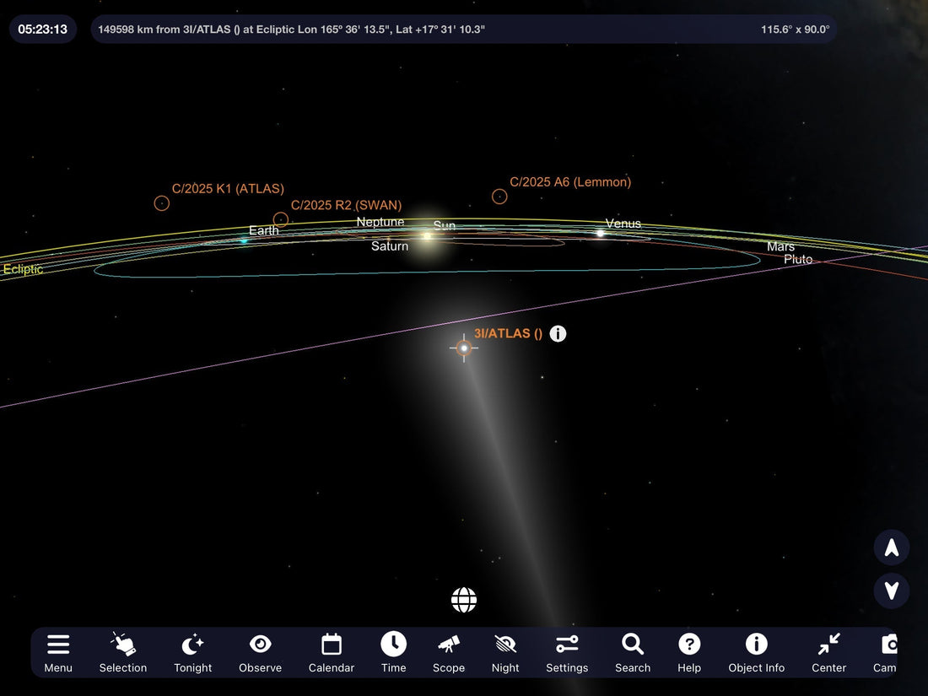Open the Calendar icon

pyautogui.click(x=332, y=645)
